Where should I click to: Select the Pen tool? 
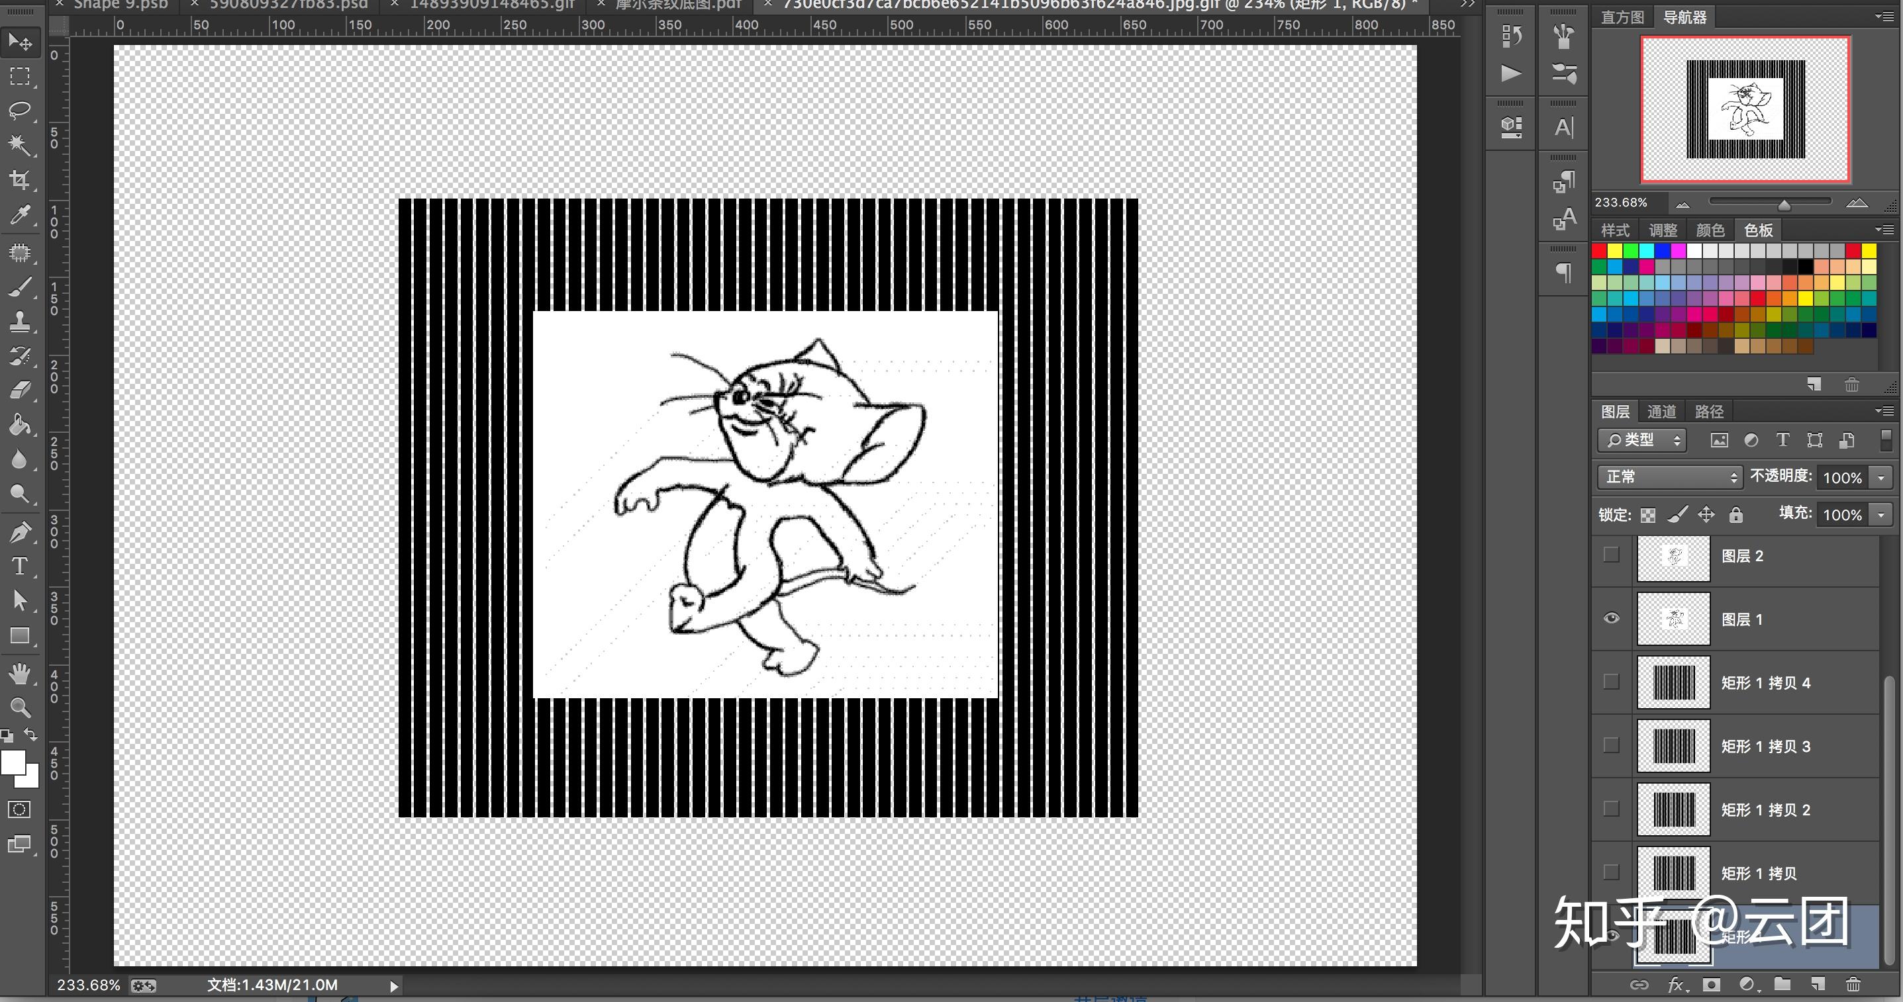coord(20,531)
